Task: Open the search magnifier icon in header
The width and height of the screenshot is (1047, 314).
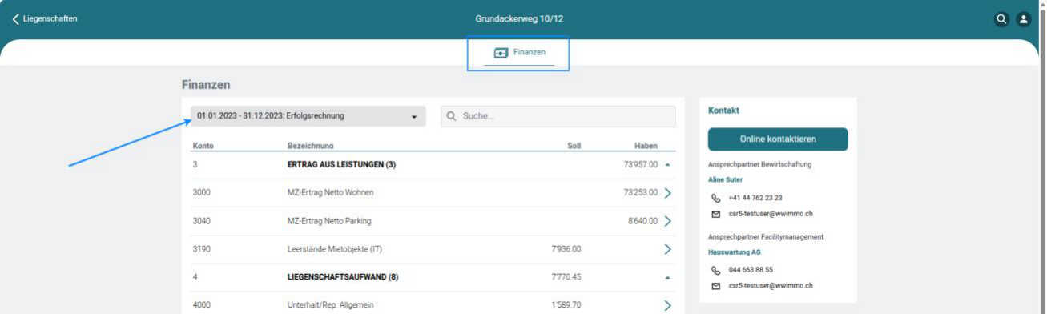Action: tap(1001, 19)
